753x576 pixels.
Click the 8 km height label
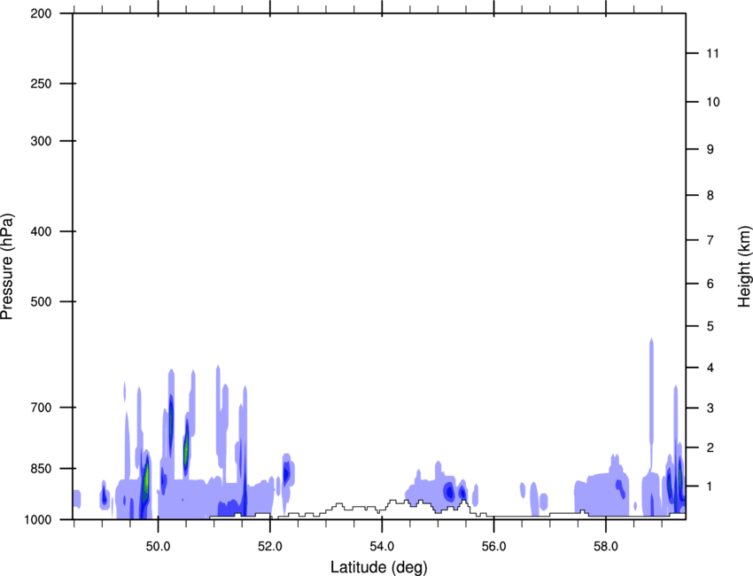[710, 195]
